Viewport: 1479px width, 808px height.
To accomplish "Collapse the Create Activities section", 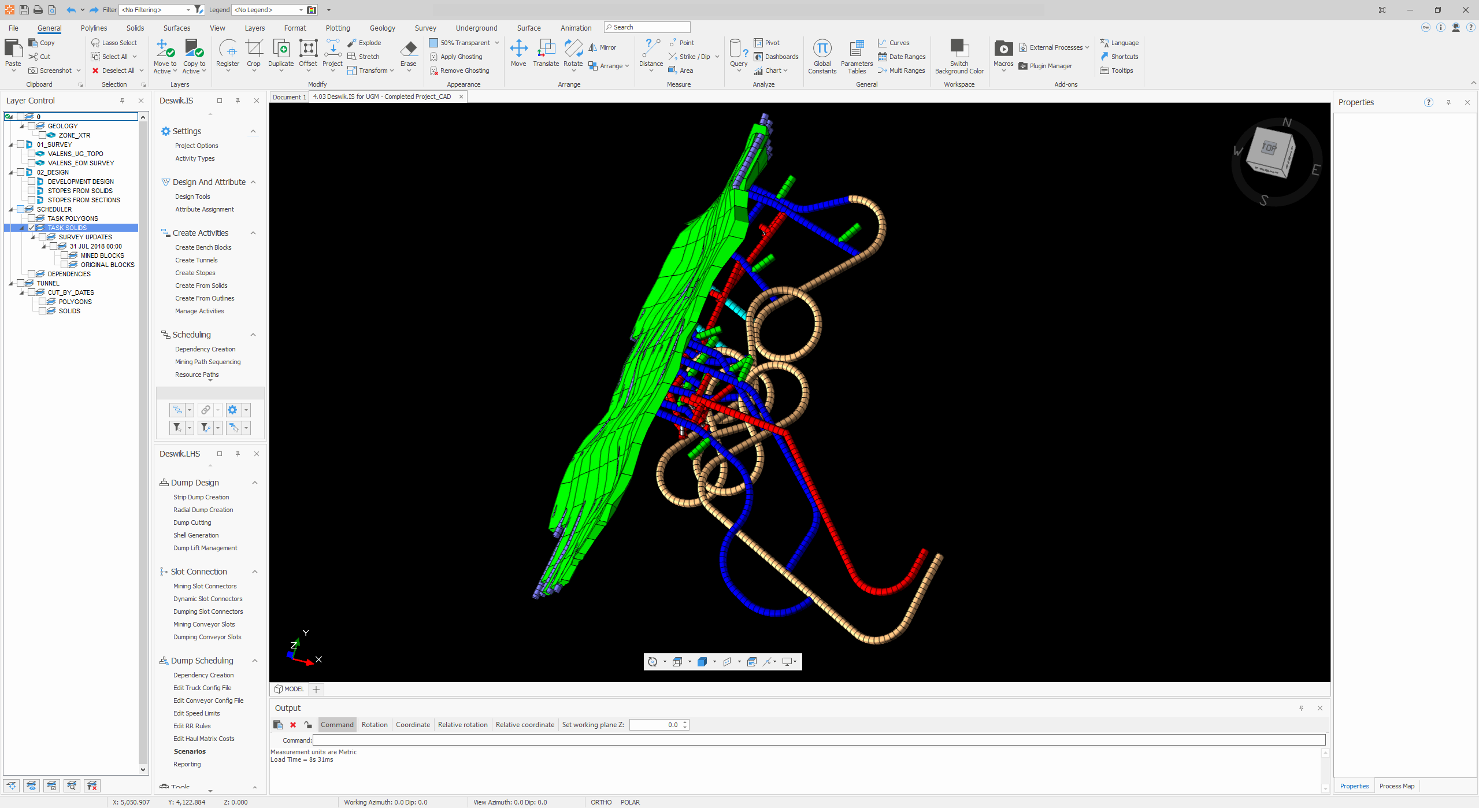I will [x=253, y=233].
